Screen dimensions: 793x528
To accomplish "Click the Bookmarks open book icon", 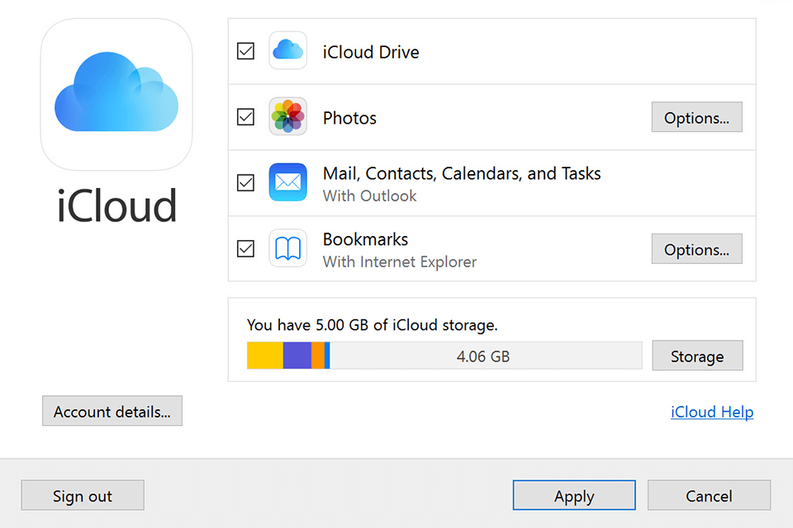I will pos(287,248).
